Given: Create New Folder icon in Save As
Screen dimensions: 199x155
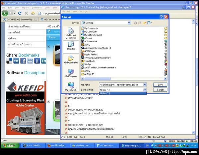Looking at the screenshot, I should [x=144, y=23].
